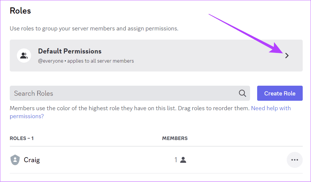
Task: Select the Craig role row
Action: coord(156,160)
